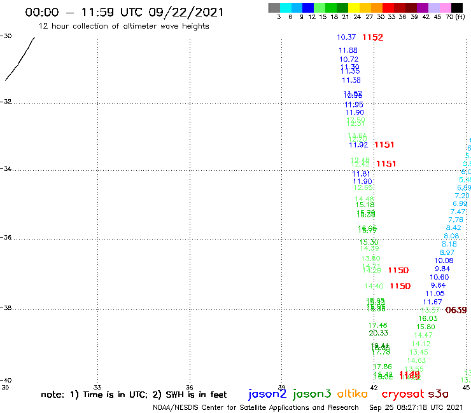Click the wave height value '9.84'
This screenshot has height=413, width=471.
click(x=442, y=269)
